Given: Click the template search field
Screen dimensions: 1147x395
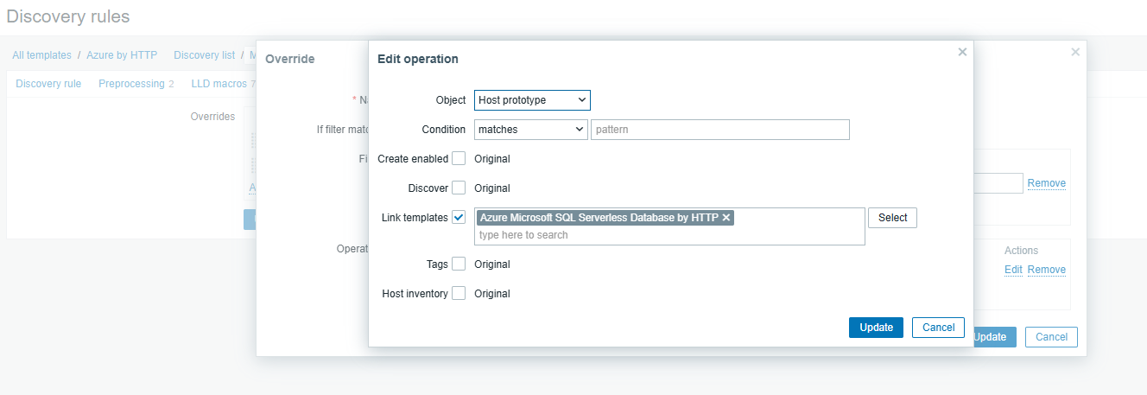Looking at the screenshot, I should click(x=669, y=235).
